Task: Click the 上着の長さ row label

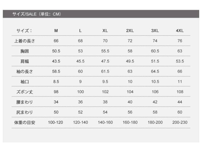Action: click(24, 41)
